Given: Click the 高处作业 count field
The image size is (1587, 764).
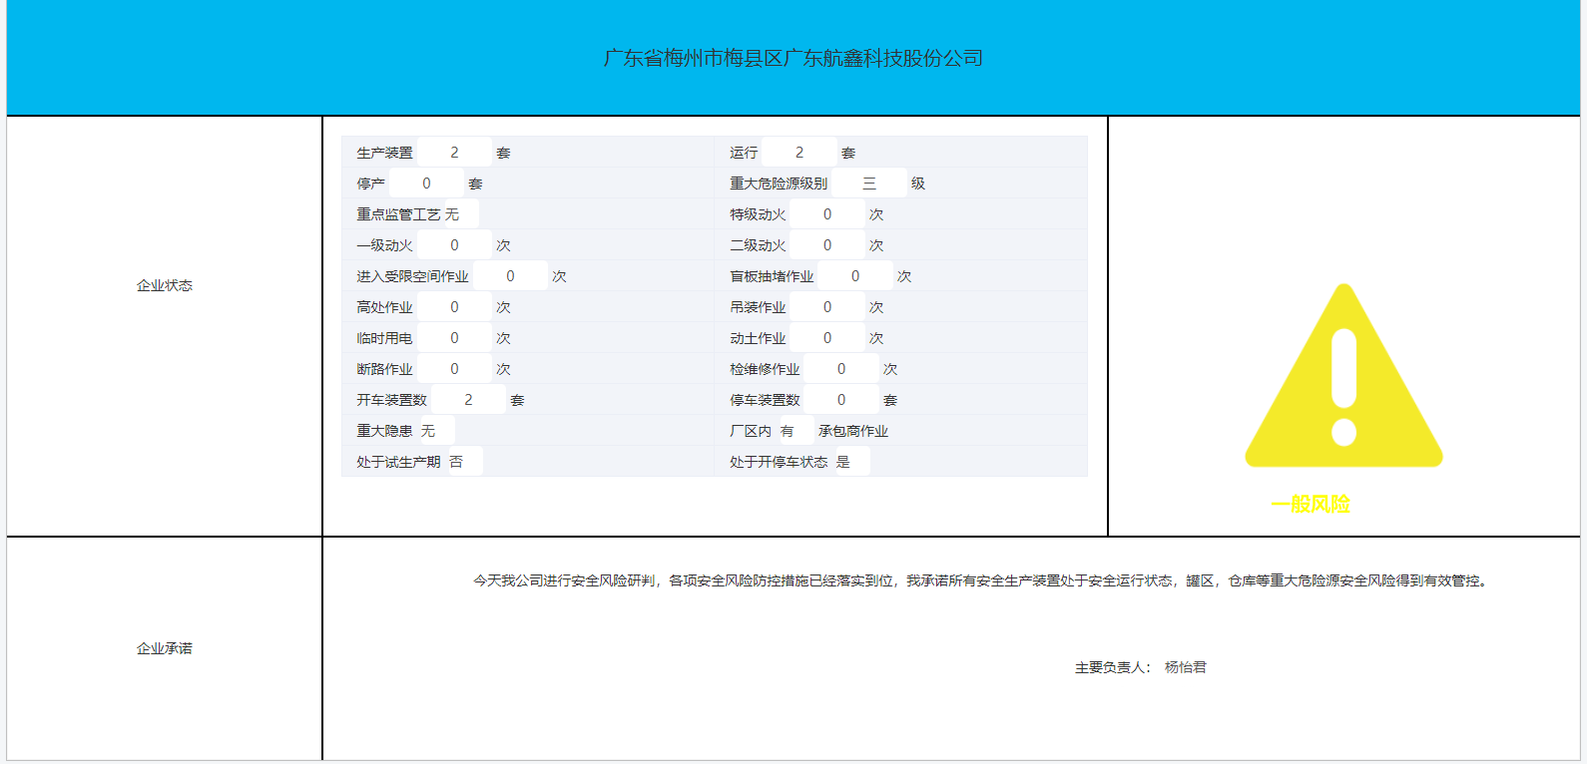Looking at the screenshot, I should 454,307.
